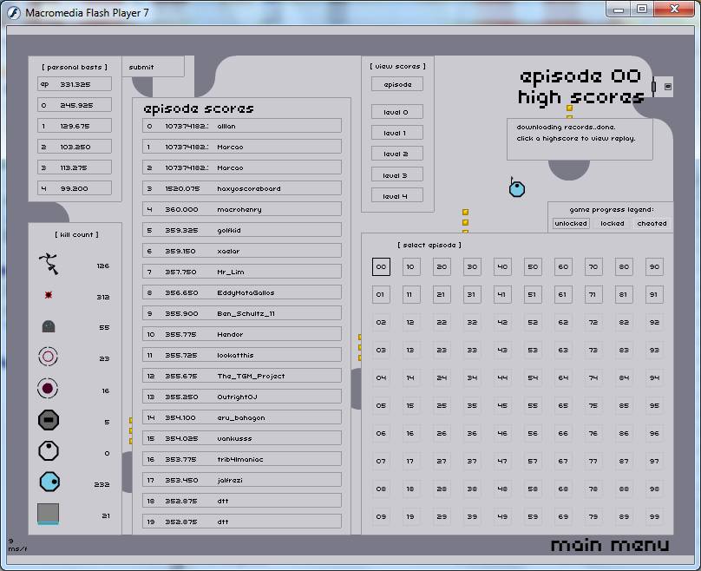
Task: View scores for level 0
Action: click(397, 112)
